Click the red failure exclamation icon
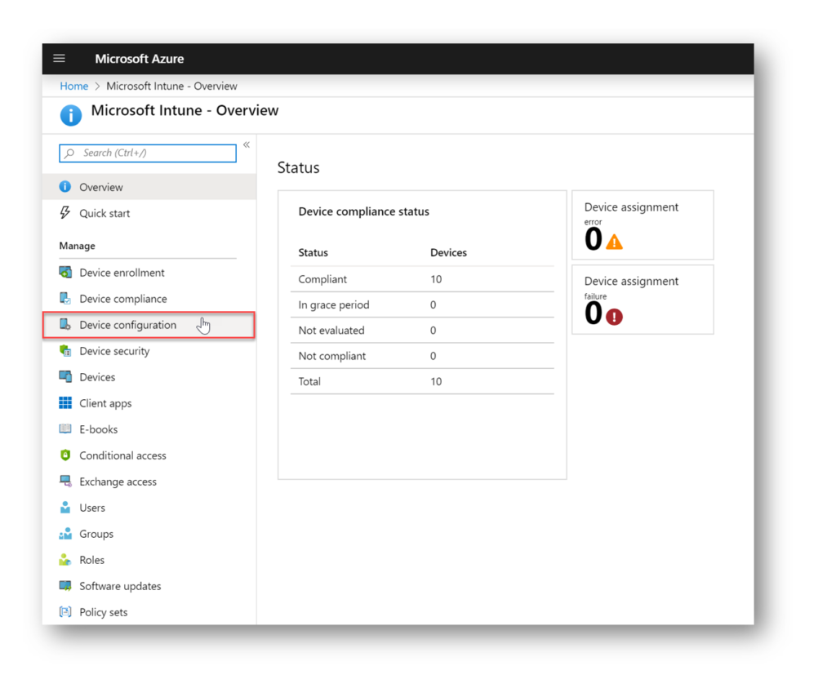The image size is (836, 675). point(614,317)
